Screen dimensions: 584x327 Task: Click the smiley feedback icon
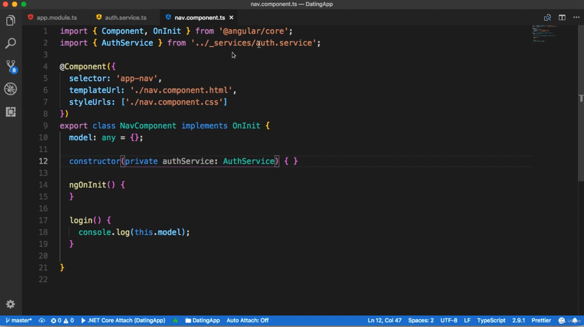click(x=562, y=321)
